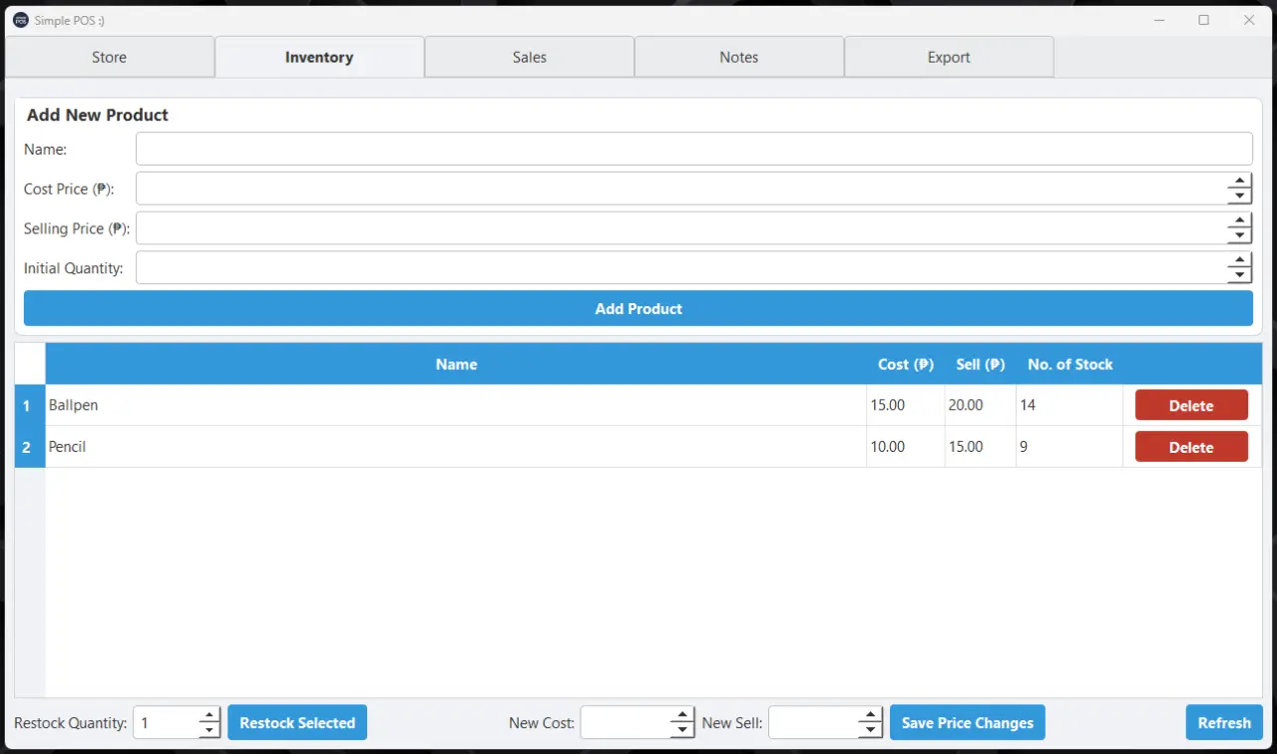Click the Simple POS app icon in title bar
Viewport: 1277px width, 754px height.
(21, 20)
